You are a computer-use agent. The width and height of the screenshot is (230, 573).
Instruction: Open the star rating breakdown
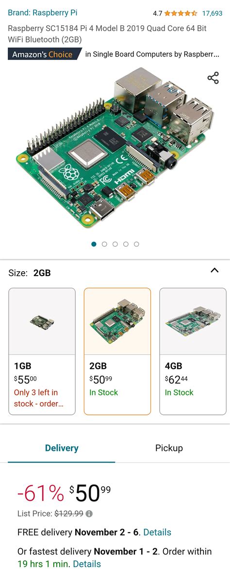pos(181,14)
